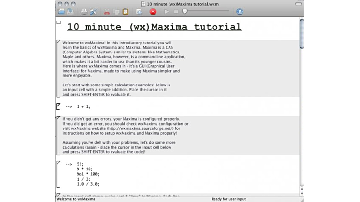Place cursor in '1 + 1;' input cell
The image size is (360, 202).
click(83, 106)
